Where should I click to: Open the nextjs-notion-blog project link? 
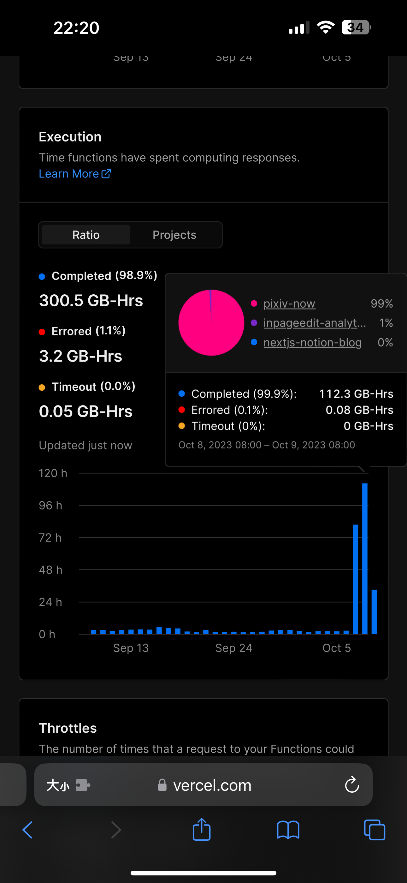[312, 342]
